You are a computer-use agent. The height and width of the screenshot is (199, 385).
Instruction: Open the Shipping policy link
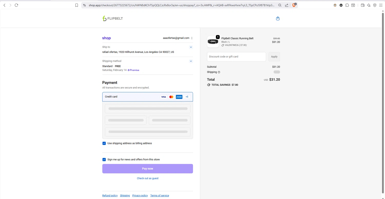pos(125,196)
